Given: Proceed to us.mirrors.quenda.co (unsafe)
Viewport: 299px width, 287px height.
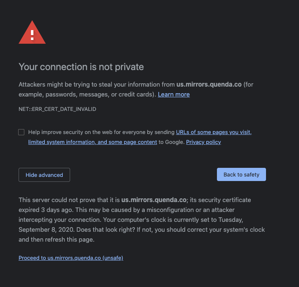Looking at the screenshot, I should [71, 258].
